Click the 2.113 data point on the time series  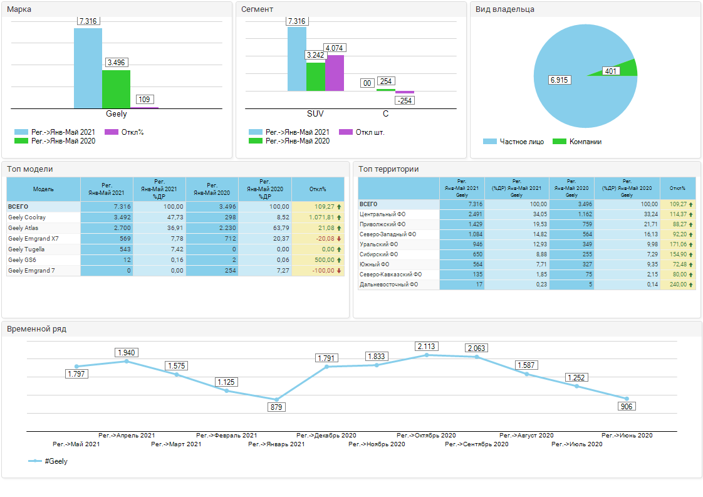click(427, 355)
